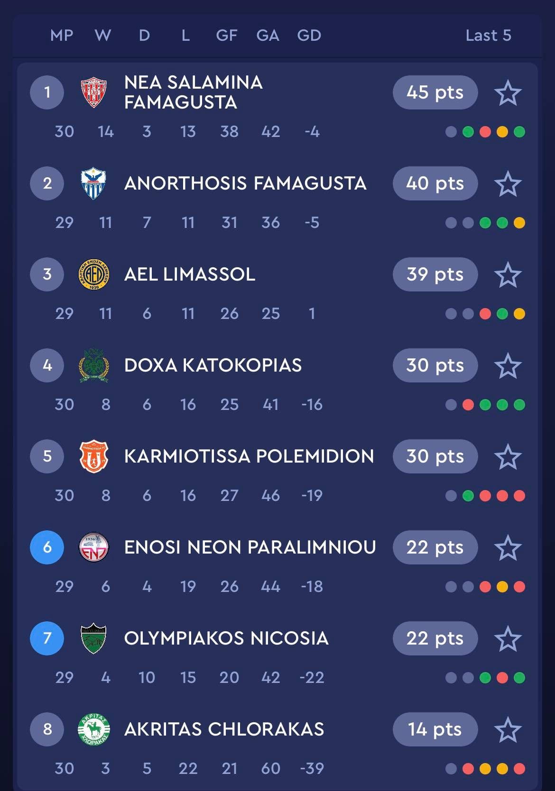
Task: Click the Doxa Katokopias team name
Action: point(213,365)
